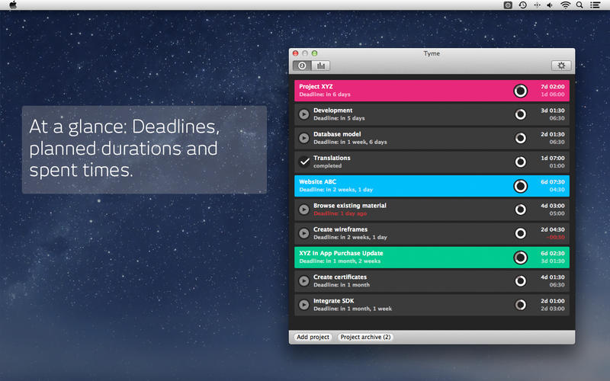Viewport: 610px width, 381px height.
Task: Click the camera menu bar icon
Action: point(508,5)
